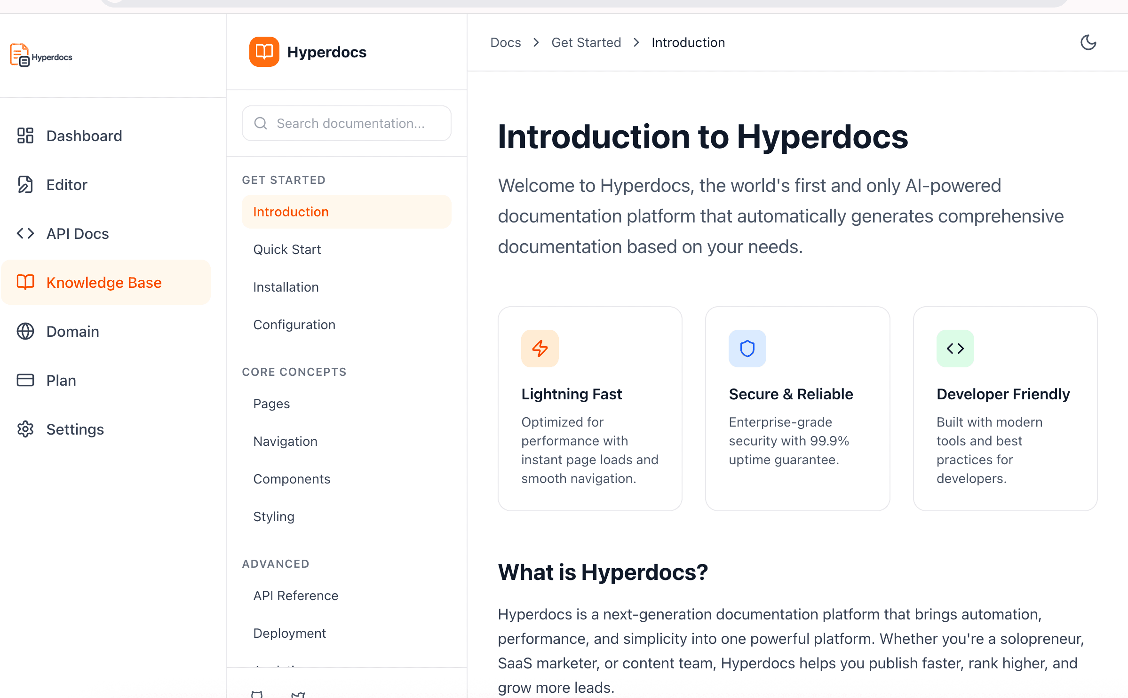Click the Plan card icon
Viewport: 1128px width, 698px height.
(x=25, y=380)
